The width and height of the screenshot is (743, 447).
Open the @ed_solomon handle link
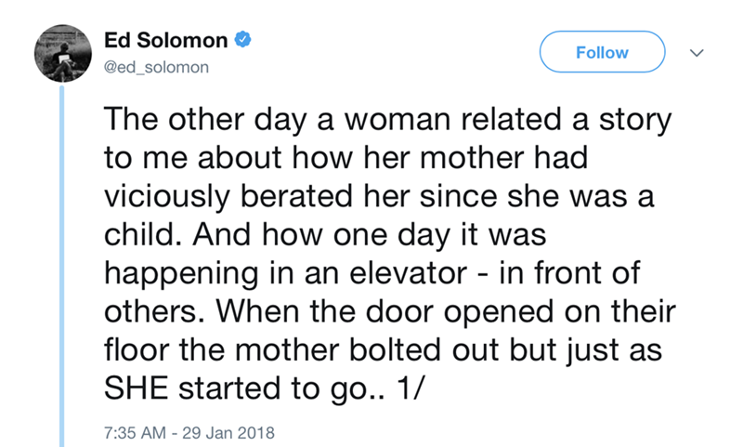tap(157, 68)
